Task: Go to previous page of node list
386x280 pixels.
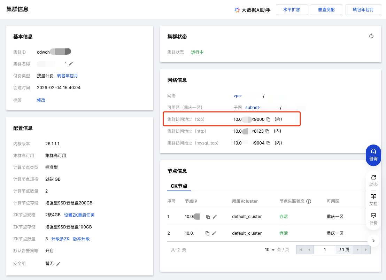Action: [309, 250]
